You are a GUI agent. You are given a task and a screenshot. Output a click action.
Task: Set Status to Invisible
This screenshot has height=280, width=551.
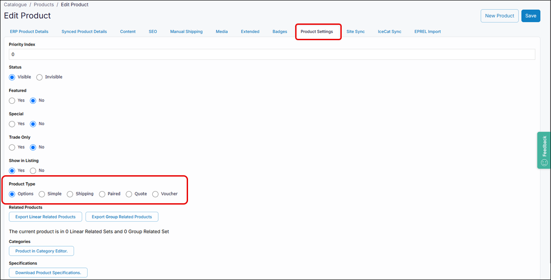pos(39,77)
